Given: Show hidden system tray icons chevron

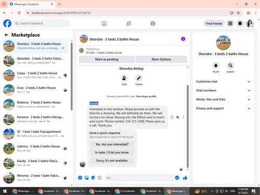Looking at the screenshot, I should (x=212, y=191).
